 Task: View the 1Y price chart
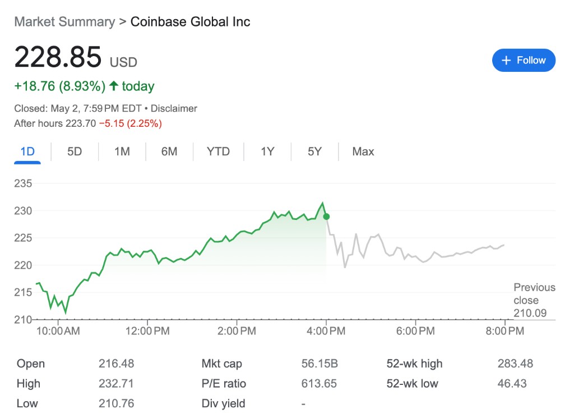pos(267,151)
